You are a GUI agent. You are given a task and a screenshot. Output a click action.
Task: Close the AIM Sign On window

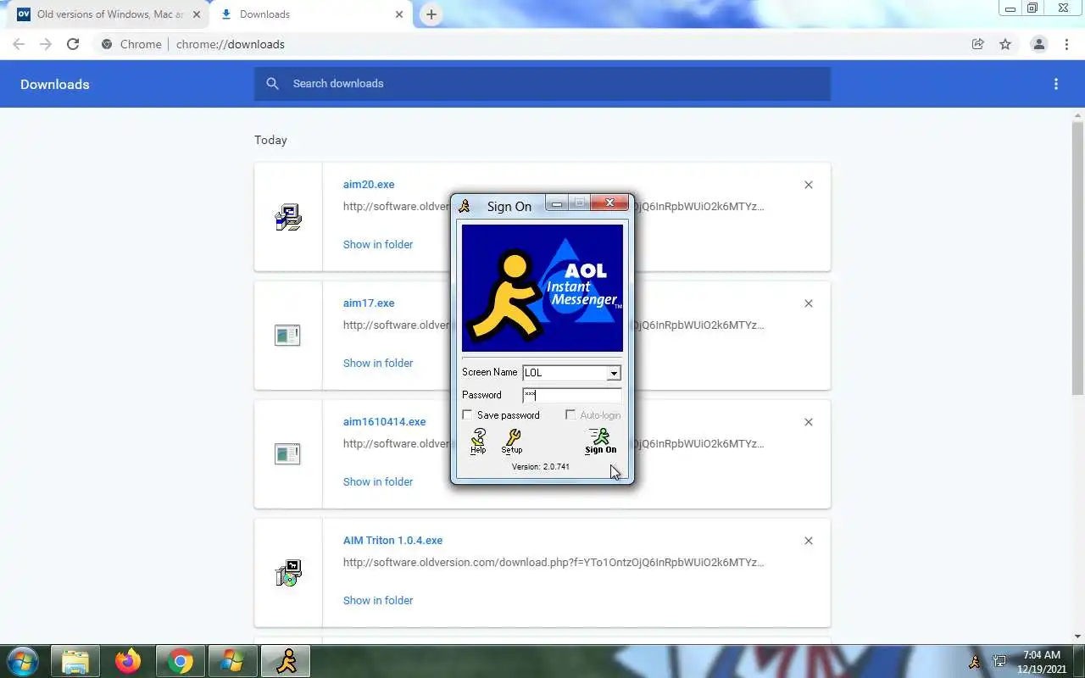tap(609, 203)
